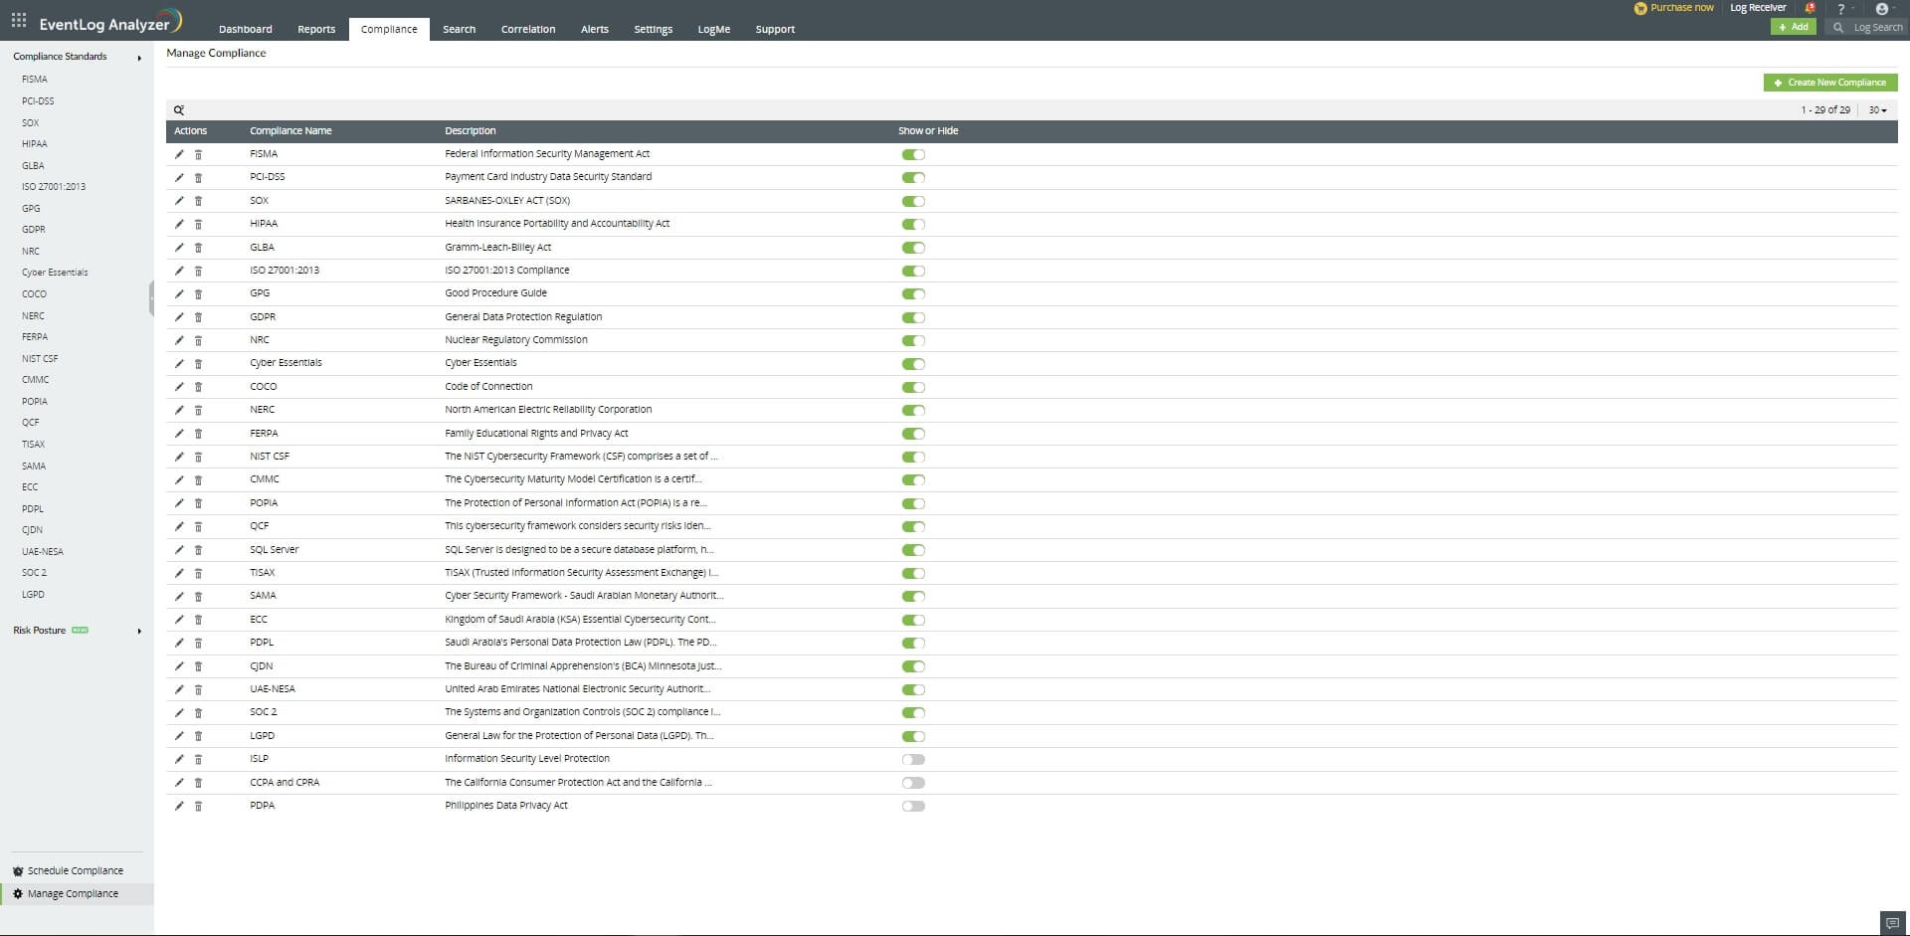This screenshot has height=936, width=1910.
Task: Edit the GLBA compliance entry
Action: [x=179, y=248]
